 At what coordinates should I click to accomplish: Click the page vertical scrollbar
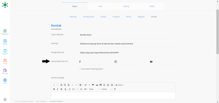218,32
